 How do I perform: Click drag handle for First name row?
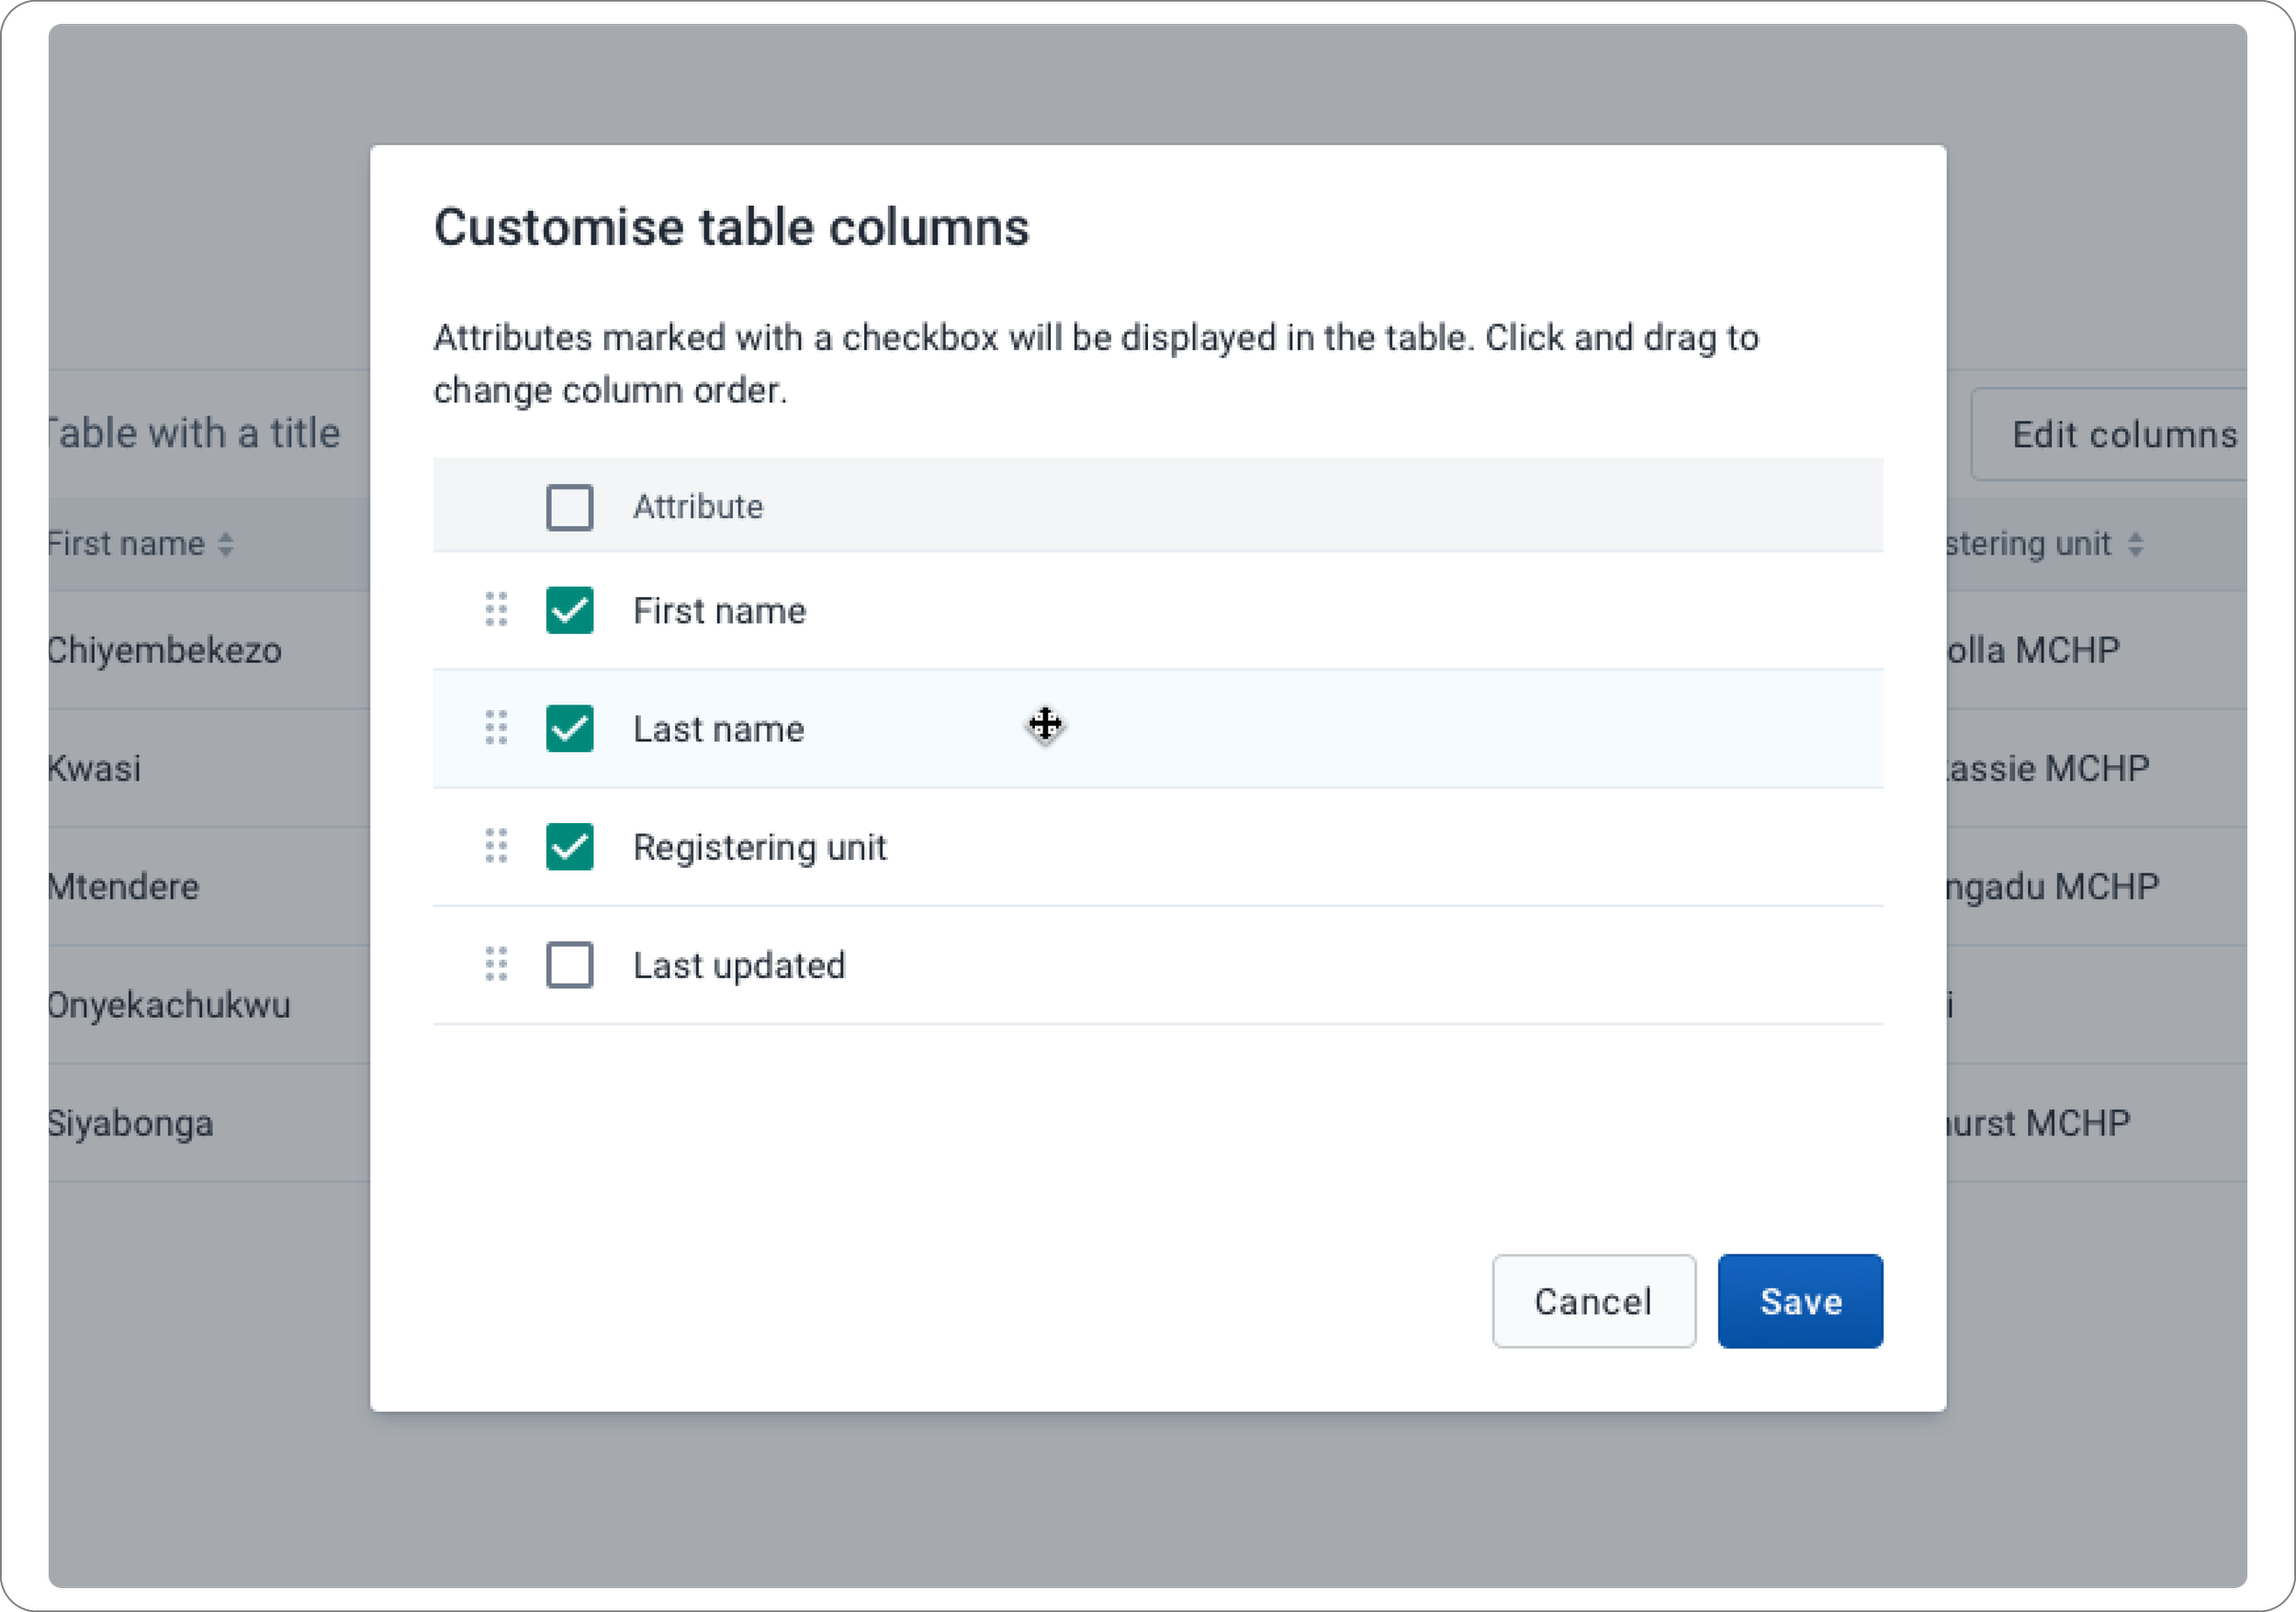496,609
